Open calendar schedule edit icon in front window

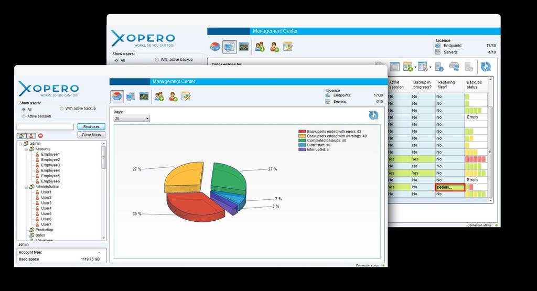tap(186, 96)
